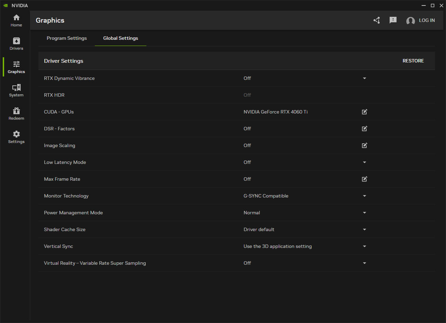Navigate to the Home section
The width and height of the screenshot is (446, 323).
pyautogui.click(x=16, y=20)
